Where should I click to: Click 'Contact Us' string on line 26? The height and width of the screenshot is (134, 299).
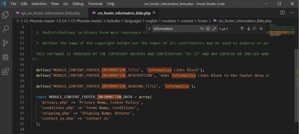coord(97,118)
